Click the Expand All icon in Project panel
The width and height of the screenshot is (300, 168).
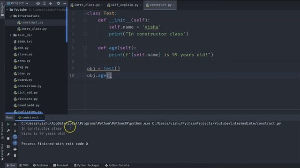point(44,3)
